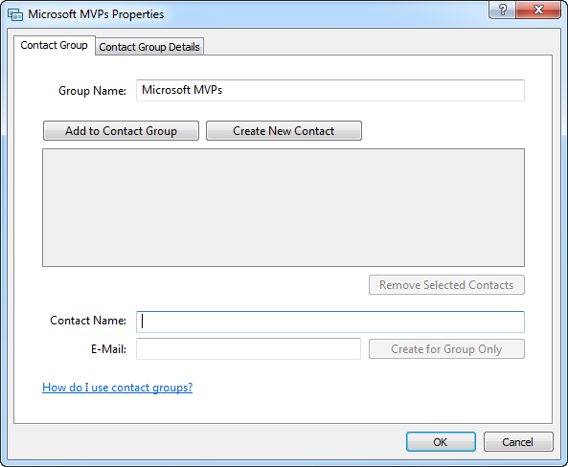The height and width of the screenshot is (467, 568).
Task: Click the 'Group Name:' label
Action: pos(92,91)
